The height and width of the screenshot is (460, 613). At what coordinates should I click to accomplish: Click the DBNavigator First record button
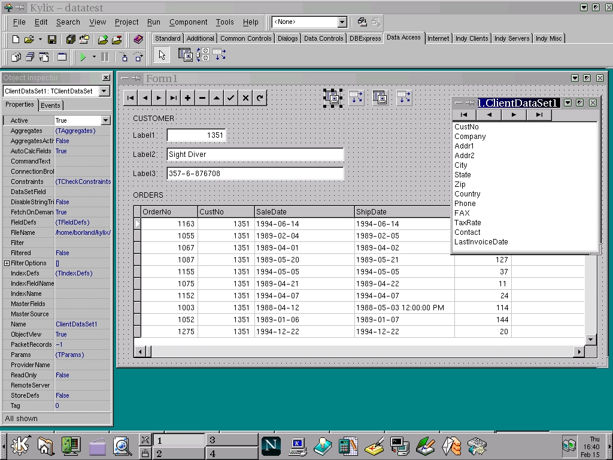[131, 98]
